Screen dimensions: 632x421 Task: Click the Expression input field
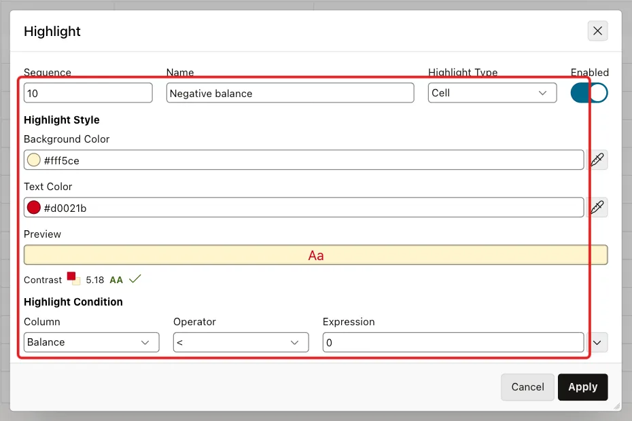point(453,342)
